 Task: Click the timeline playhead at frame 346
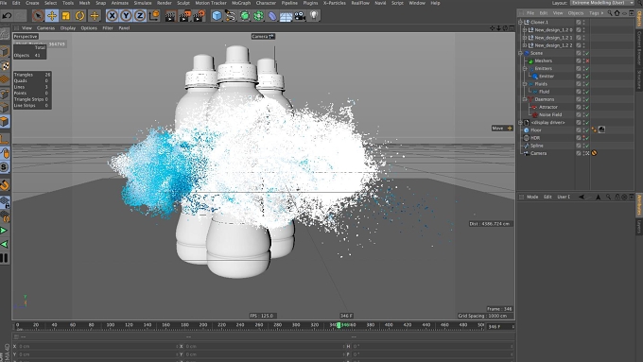[x=339, y=325]
